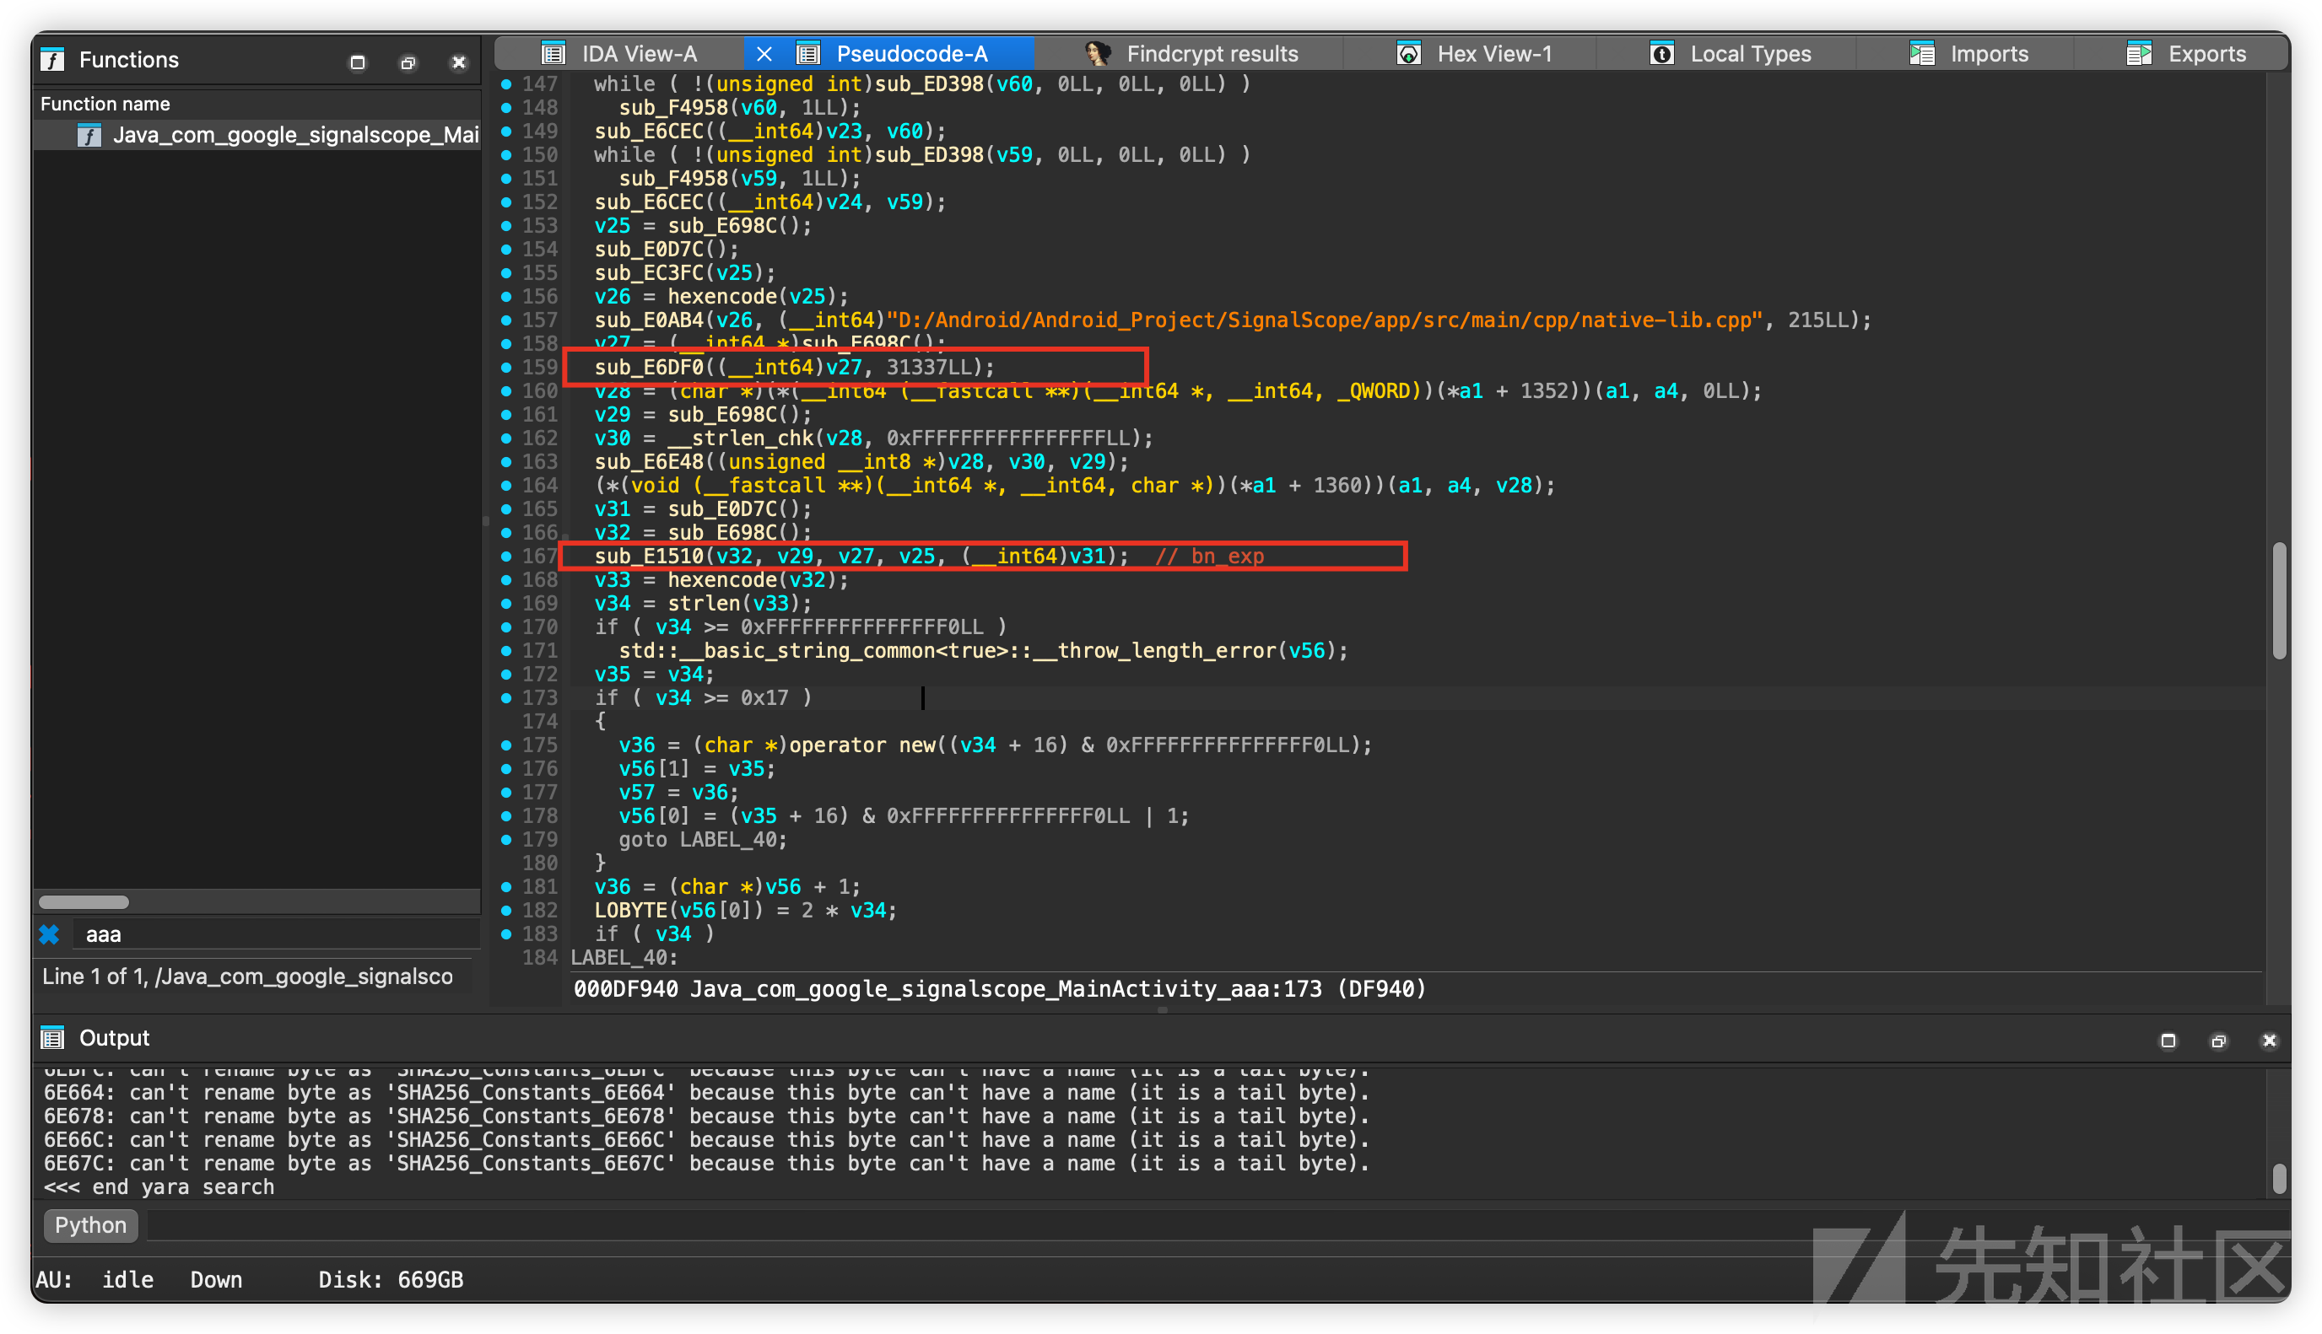This screenshot has height=1334, width=2322.
Task: Click LABEL_40 on line 184
Action: point(624,957)
